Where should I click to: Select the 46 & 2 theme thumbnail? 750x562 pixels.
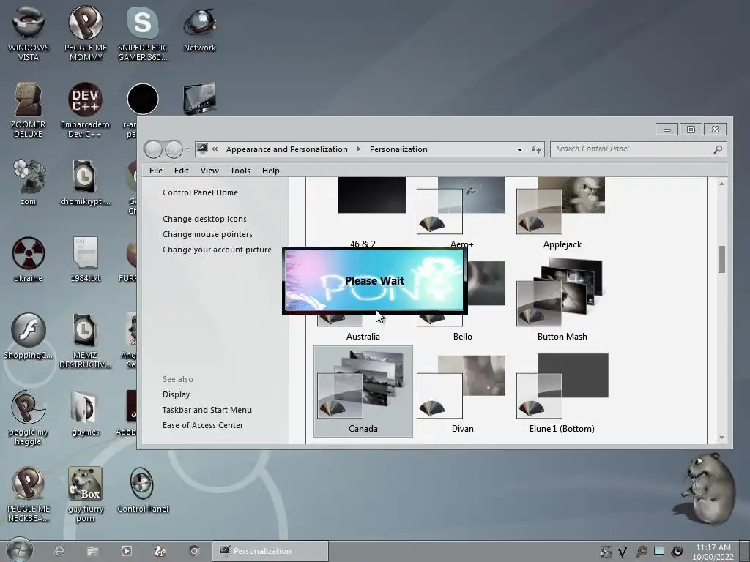tap(371, 195)
